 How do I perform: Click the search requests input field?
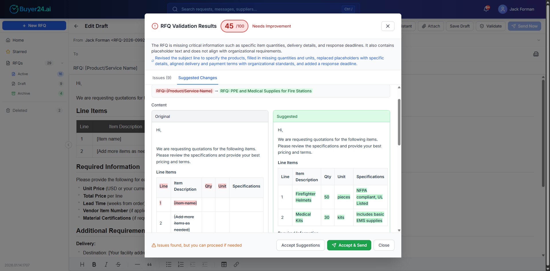(x=258, y=9)
